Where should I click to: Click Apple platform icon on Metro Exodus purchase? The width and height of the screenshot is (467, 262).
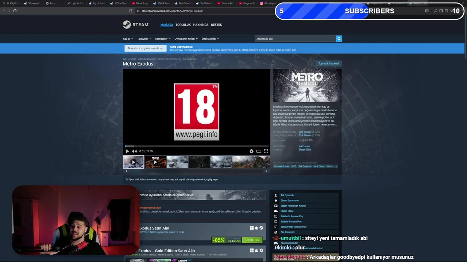coord(256,228)
